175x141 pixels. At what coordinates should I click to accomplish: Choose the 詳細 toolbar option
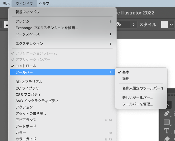point(126,79)
